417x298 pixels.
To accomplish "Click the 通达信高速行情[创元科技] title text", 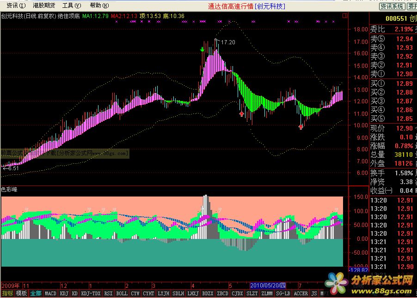I will point(246,6).
